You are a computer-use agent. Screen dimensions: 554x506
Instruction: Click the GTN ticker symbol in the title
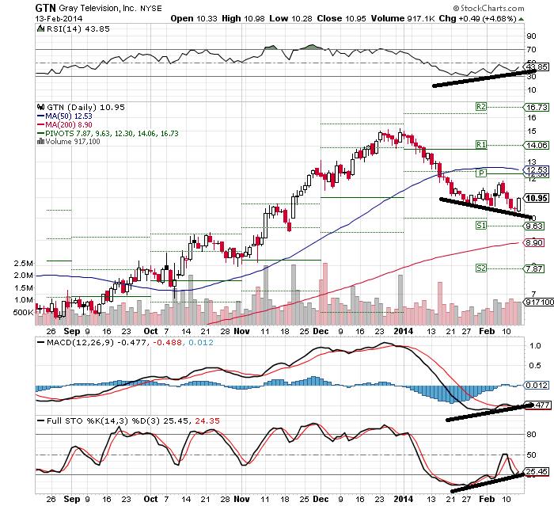pyautogui.click(x=46, y=8)
